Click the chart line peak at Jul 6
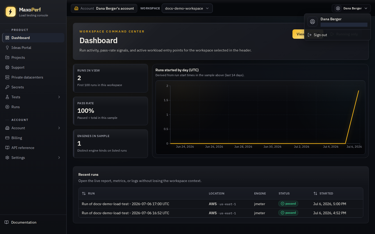This screenshot has height=234, width=375. click(359, 91)
